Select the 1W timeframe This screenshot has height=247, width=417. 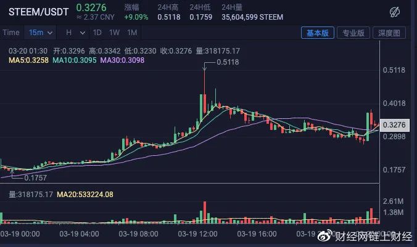click(114, 33)
